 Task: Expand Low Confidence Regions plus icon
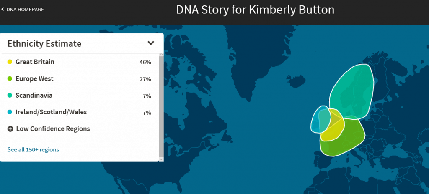pyautogui.click(x=10, y=129)
